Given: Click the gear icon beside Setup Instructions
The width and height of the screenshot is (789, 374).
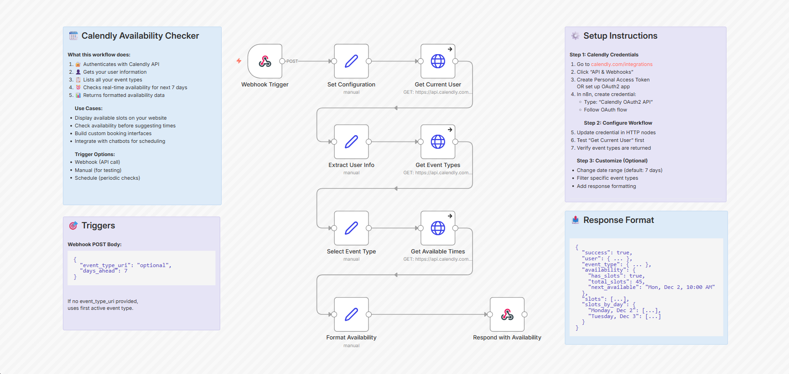Looking at the screenshot, I should pos(575,35).
